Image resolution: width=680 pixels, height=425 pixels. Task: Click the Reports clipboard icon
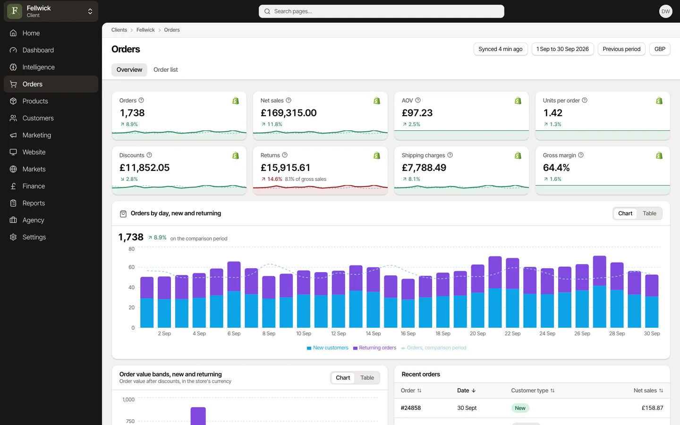[x=13, y=203]
